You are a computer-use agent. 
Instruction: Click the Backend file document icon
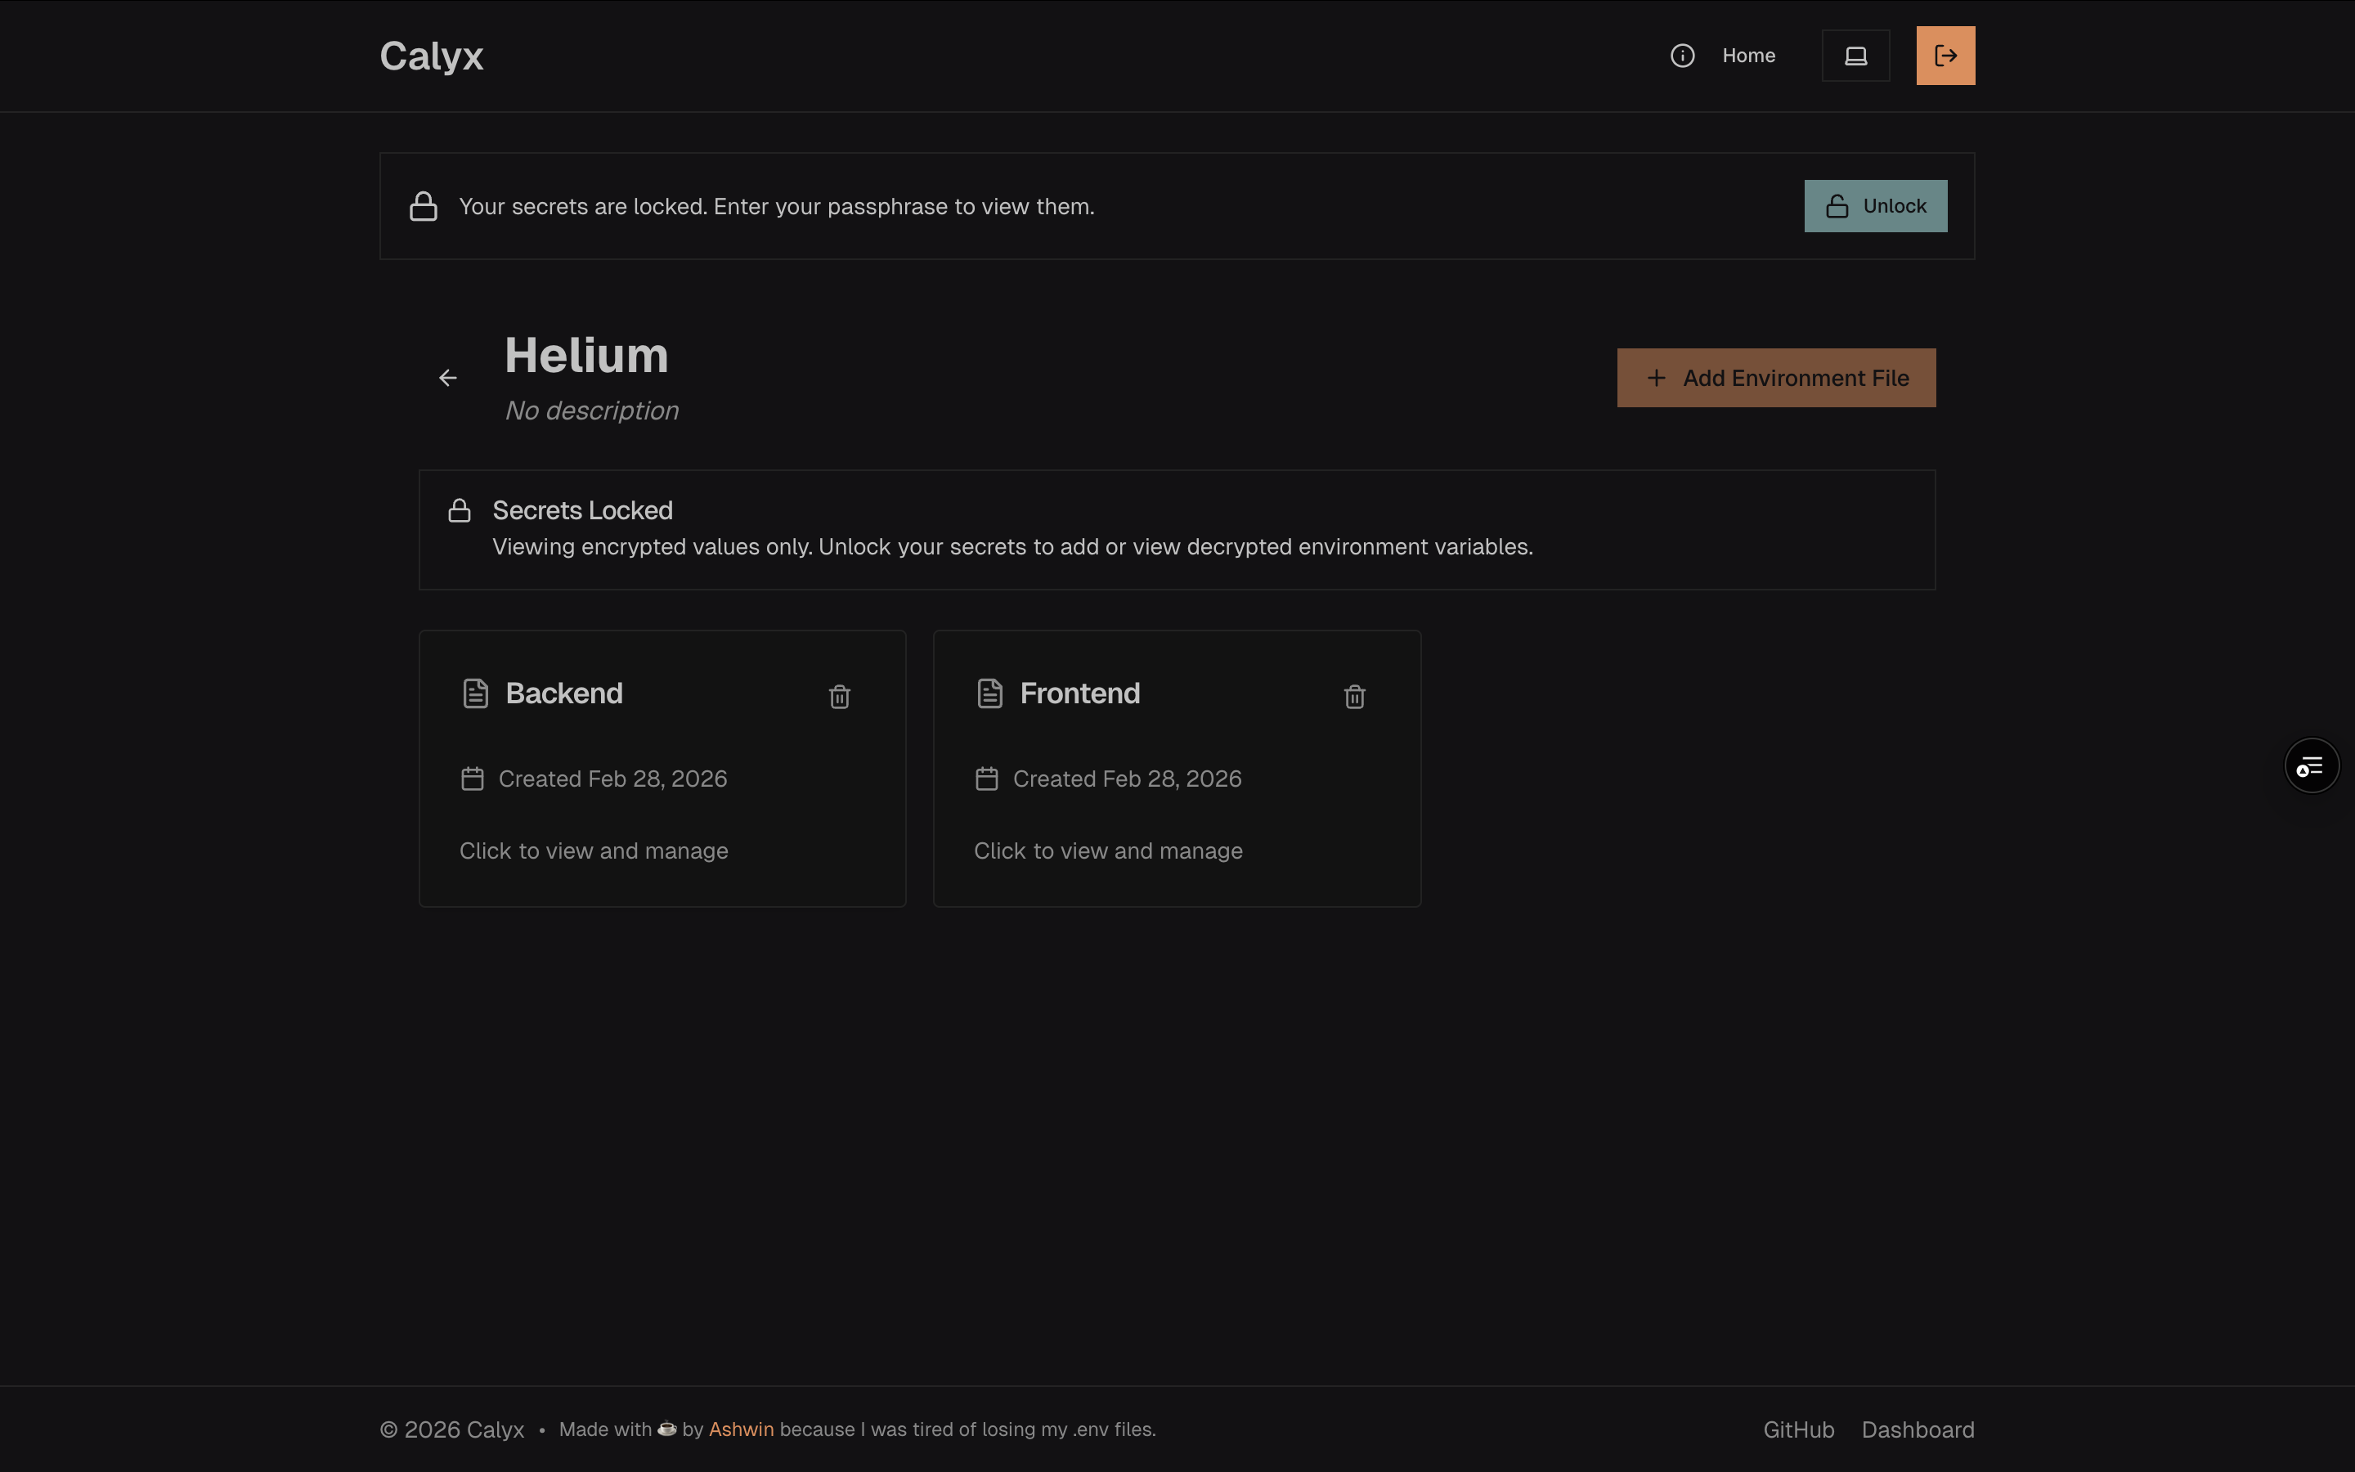tap(475, 693)
